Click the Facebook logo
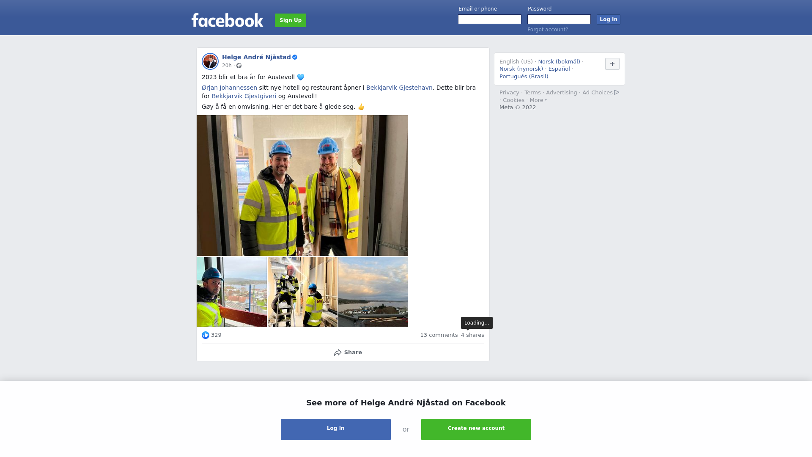The image size is (812, 457). click(227, 20)
